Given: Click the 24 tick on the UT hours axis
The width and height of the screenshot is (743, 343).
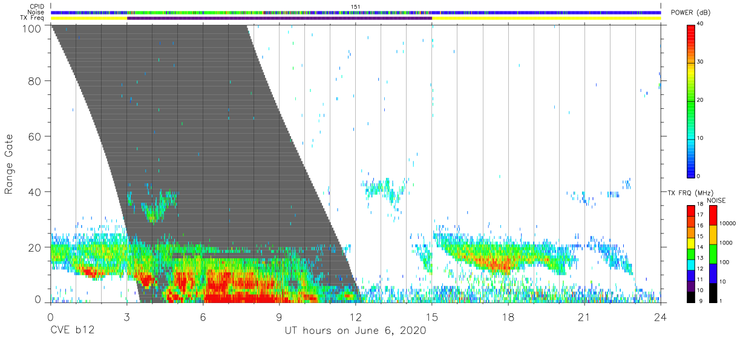Looking at the screenshot, I should pos(660,317).
